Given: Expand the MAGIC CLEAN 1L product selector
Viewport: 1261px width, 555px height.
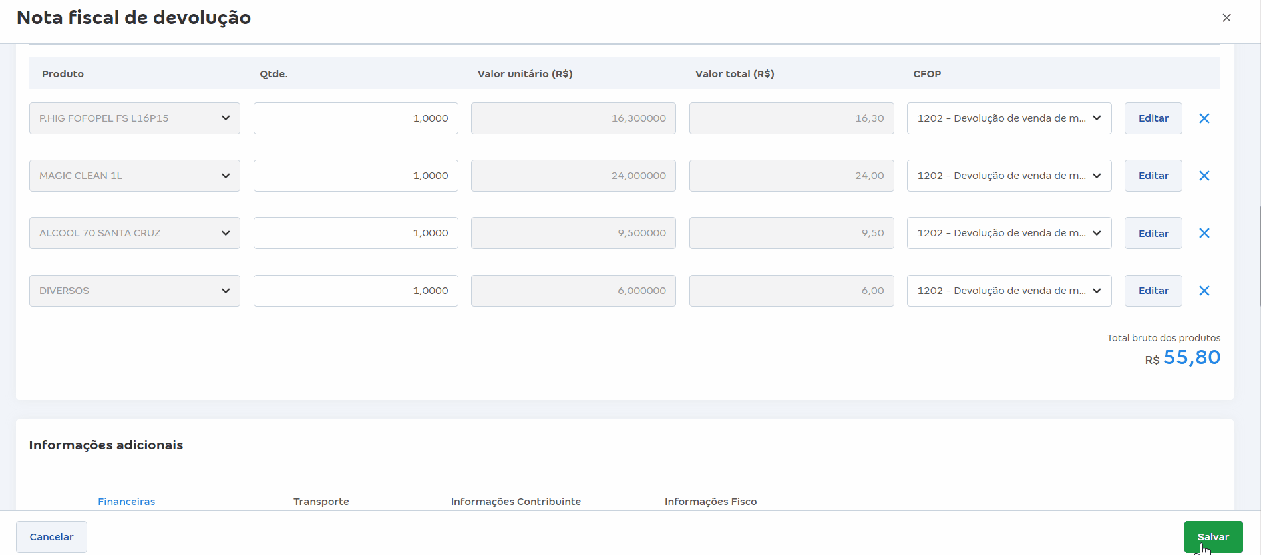Looking at the screenshot, I should pos(134,176).
